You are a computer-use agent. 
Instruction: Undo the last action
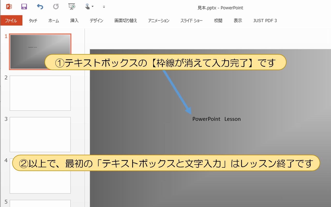pyautogui.click(x=40, y=7)
